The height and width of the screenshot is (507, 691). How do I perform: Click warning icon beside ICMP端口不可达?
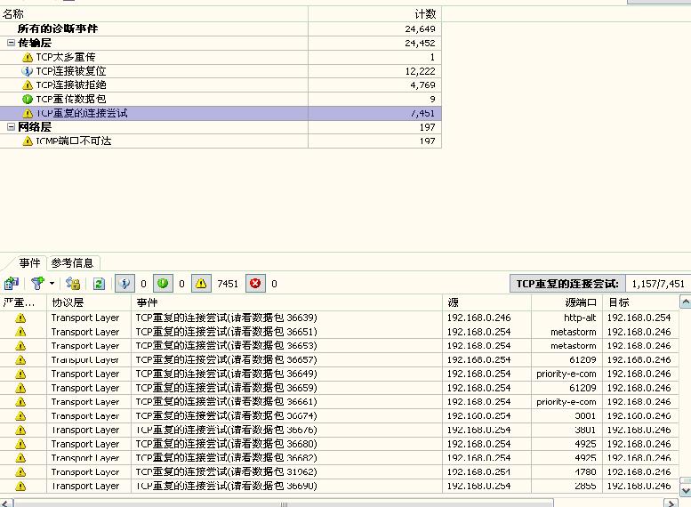coord(28,141)
